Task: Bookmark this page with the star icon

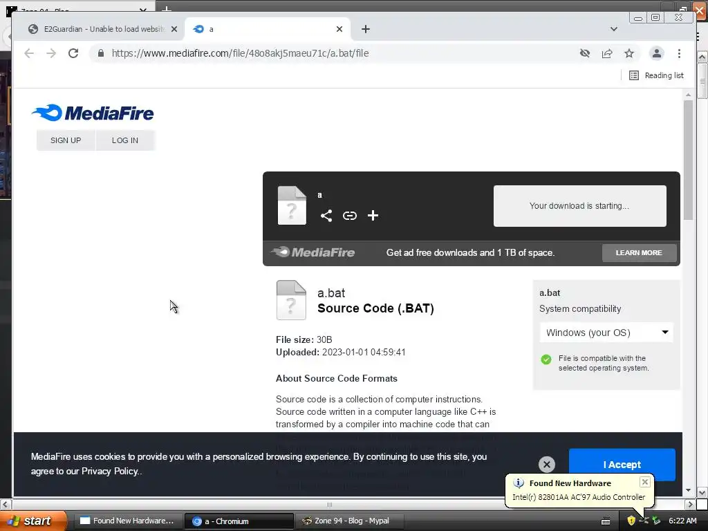Action: click(x=629, y=53)
